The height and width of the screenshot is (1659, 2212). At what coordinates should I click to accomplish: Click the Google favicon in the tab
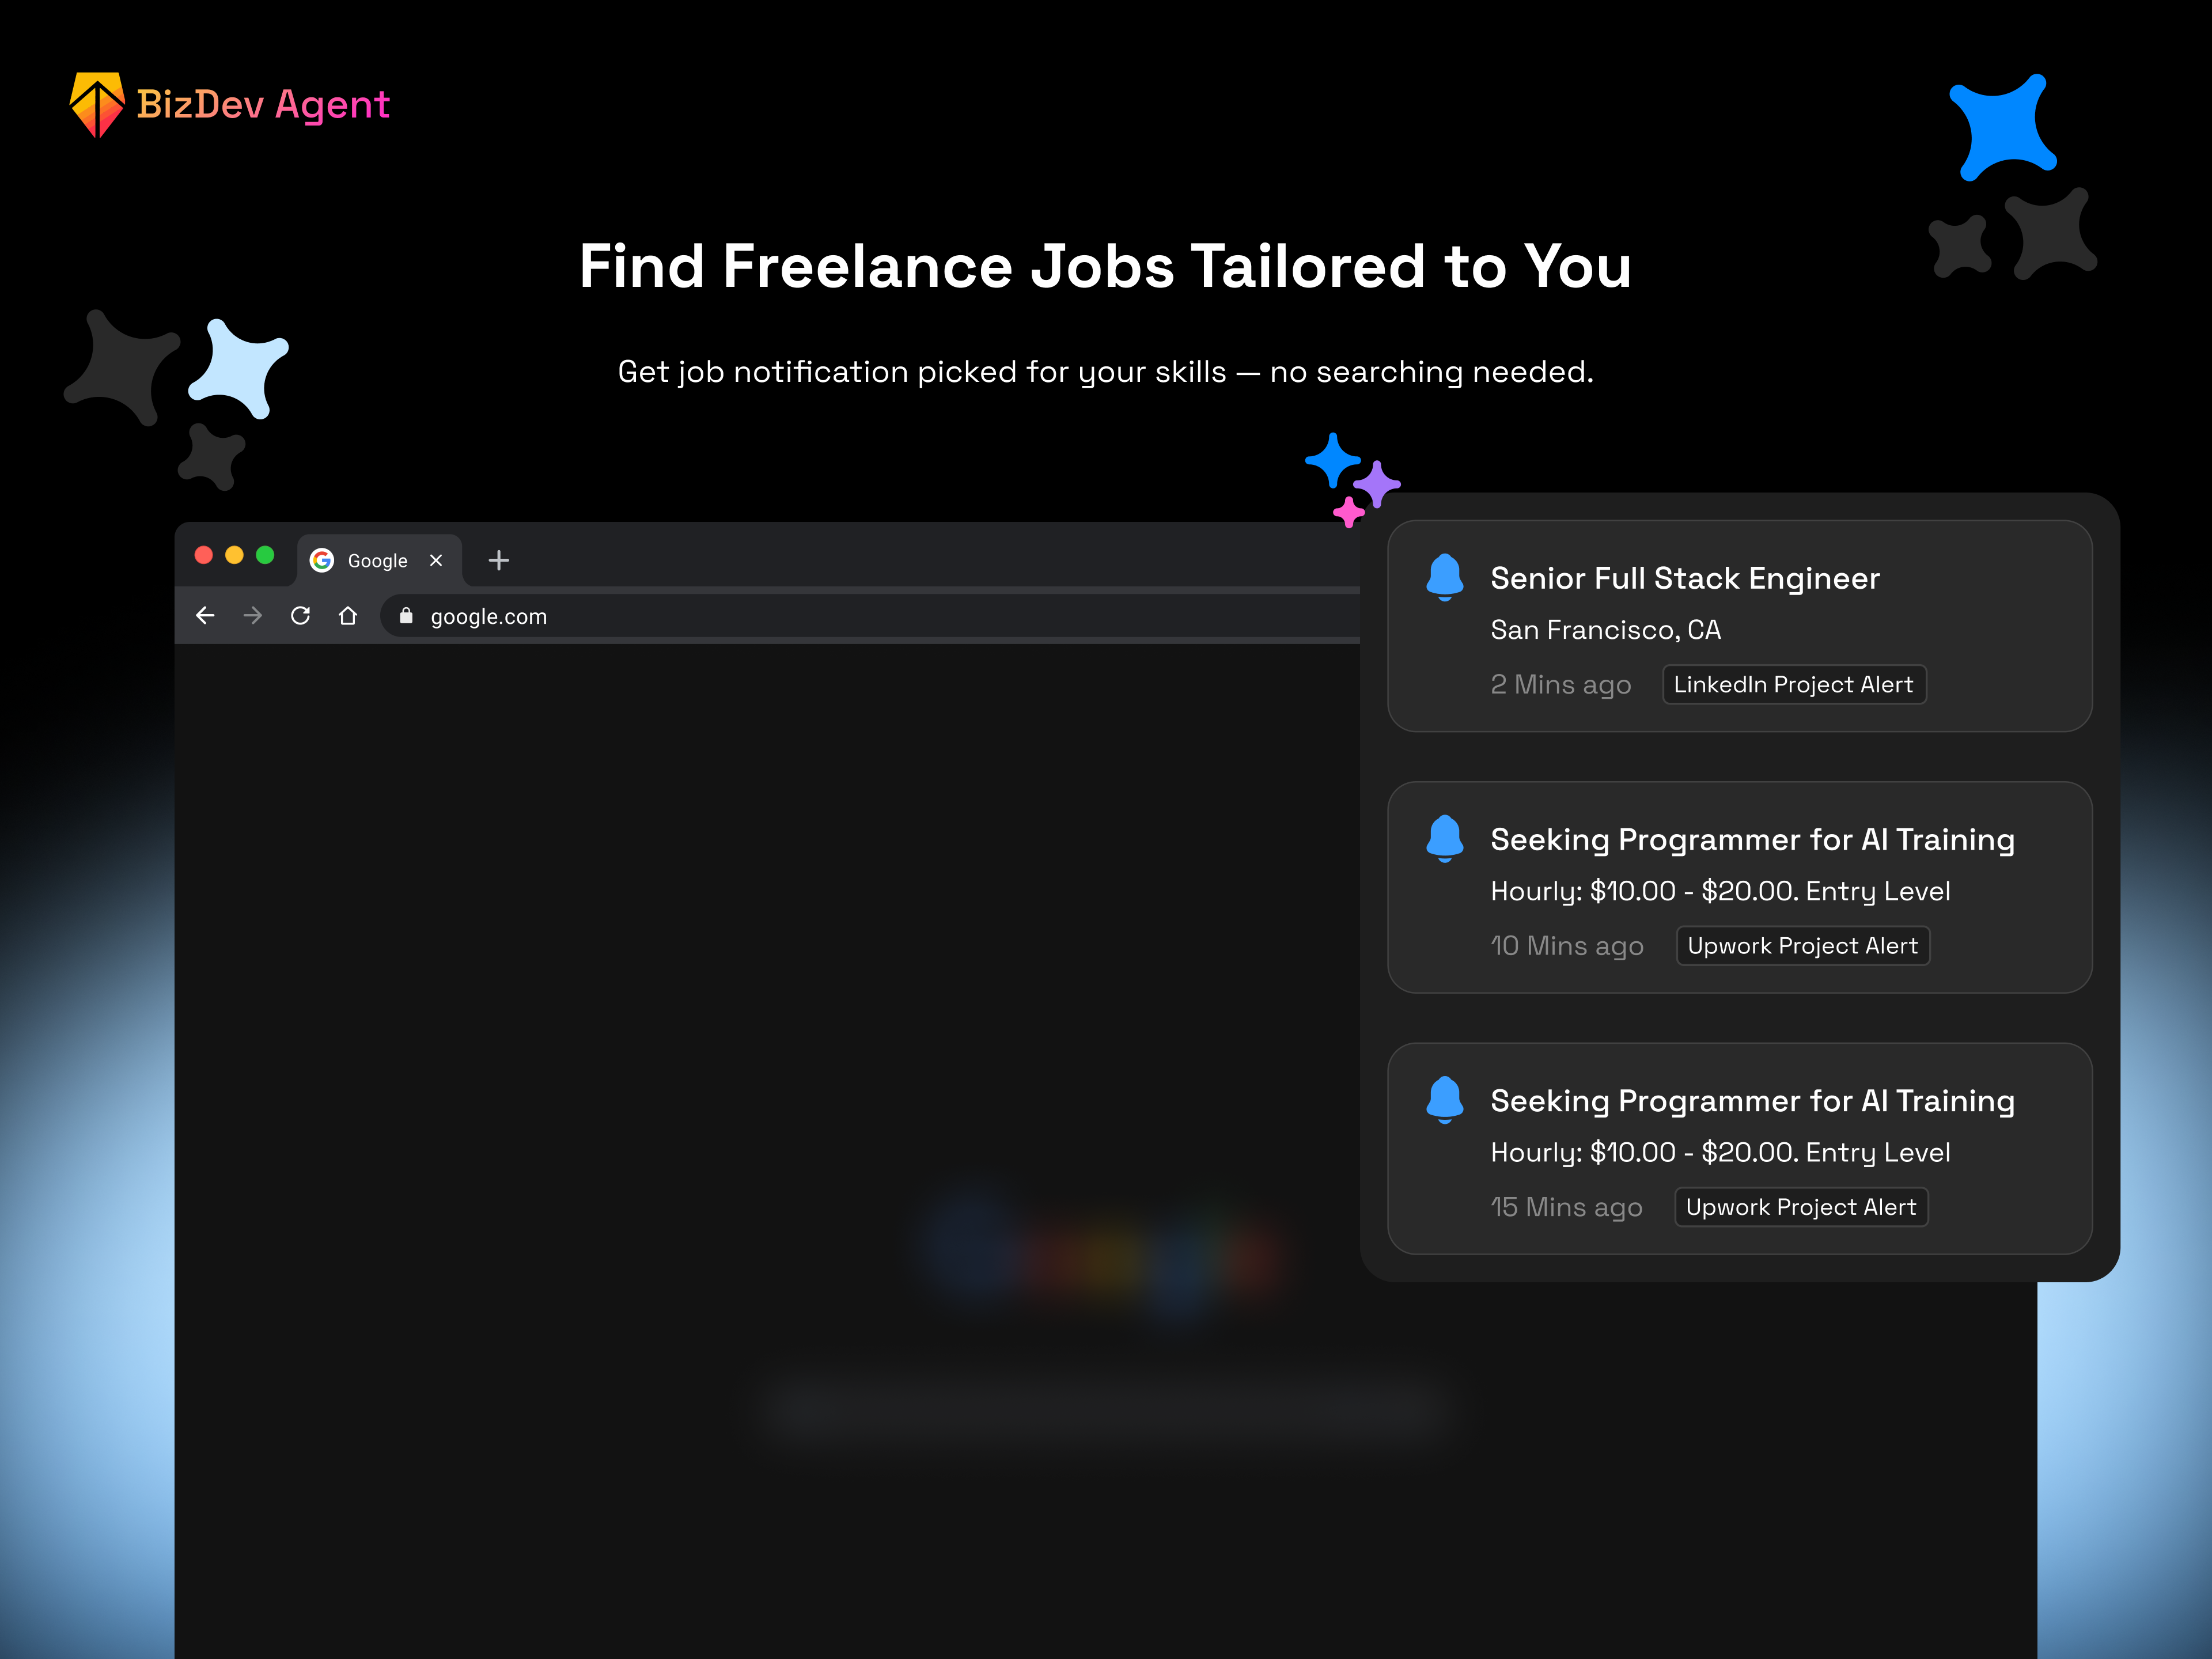tap(321, 560)
